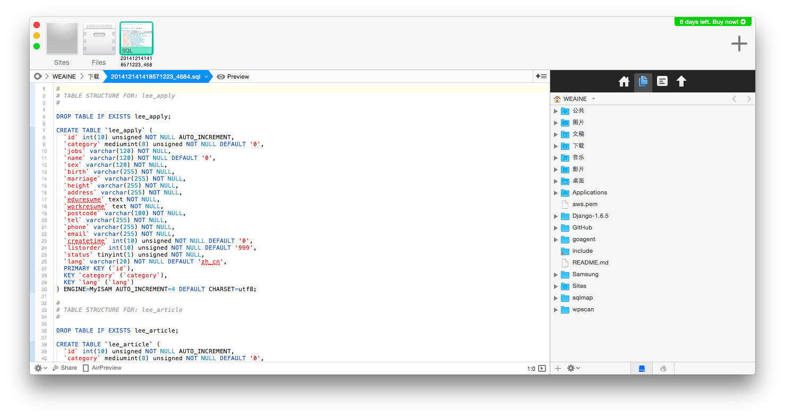
Task: Click the Preview eye icon
Action: [221, 76]
